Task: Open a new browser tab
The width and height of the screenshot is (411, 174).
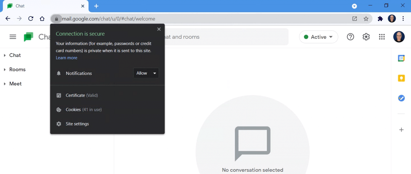Action: pos(96,6)
